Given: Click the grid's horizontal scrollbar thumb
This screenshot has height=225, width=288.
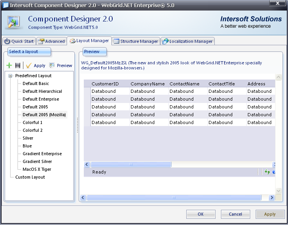Looking at the screenshot, I should point(131,164).
